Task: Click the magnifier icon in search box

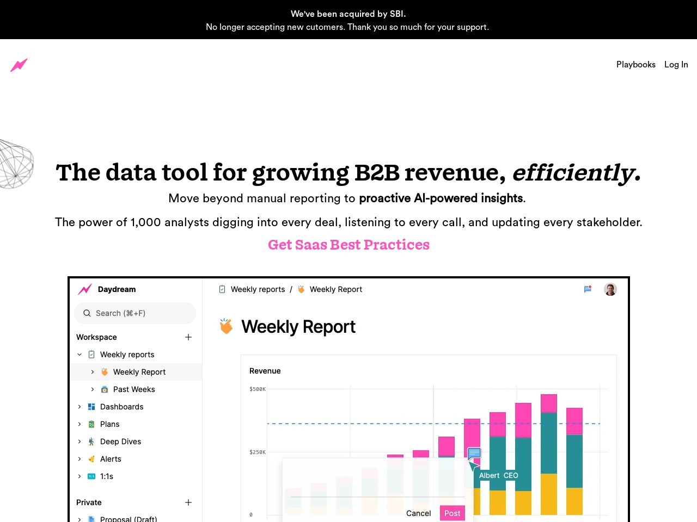Action: coord(87,313)
